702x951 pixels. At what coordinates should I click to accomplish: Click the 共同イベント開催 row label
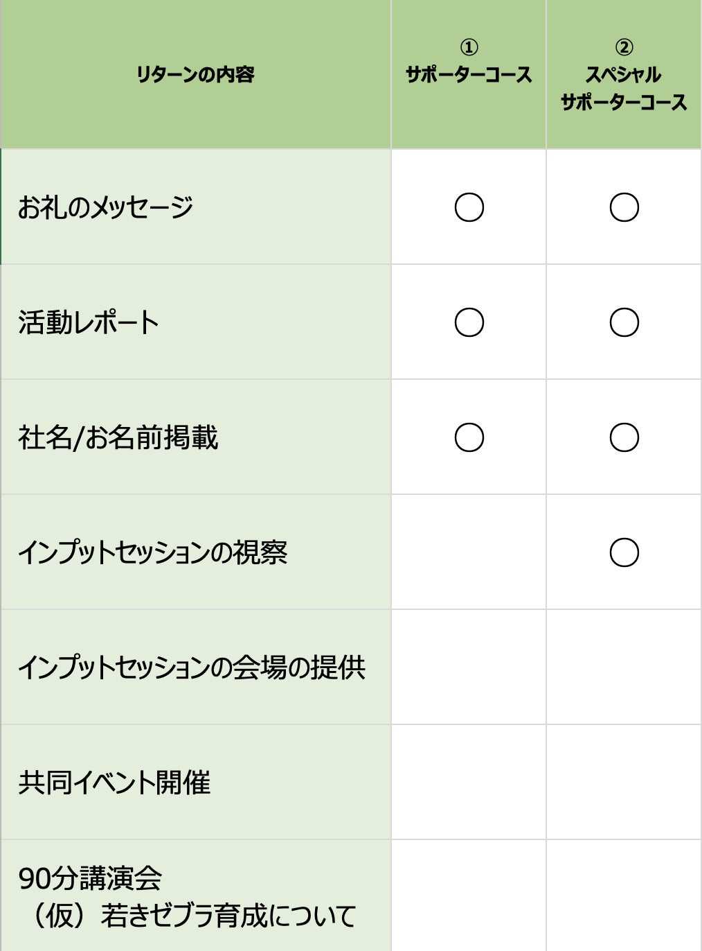[x=114, y=783]
